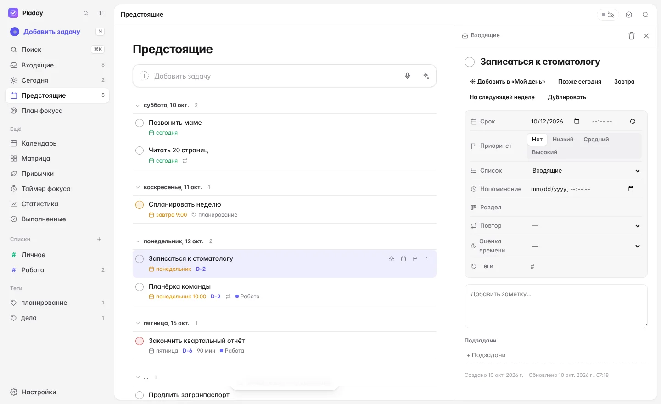Open reminder date picker icon
The width and height of the screenshot is (661, 404).
(x=631, y=189)
